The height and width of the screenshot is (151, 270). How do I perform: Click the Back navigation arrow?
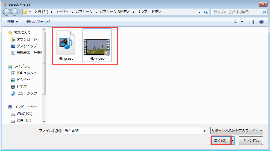[x=6, y=12]
